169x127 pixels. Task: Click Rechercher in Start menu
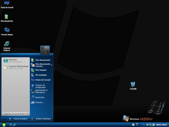coord(41,97)
